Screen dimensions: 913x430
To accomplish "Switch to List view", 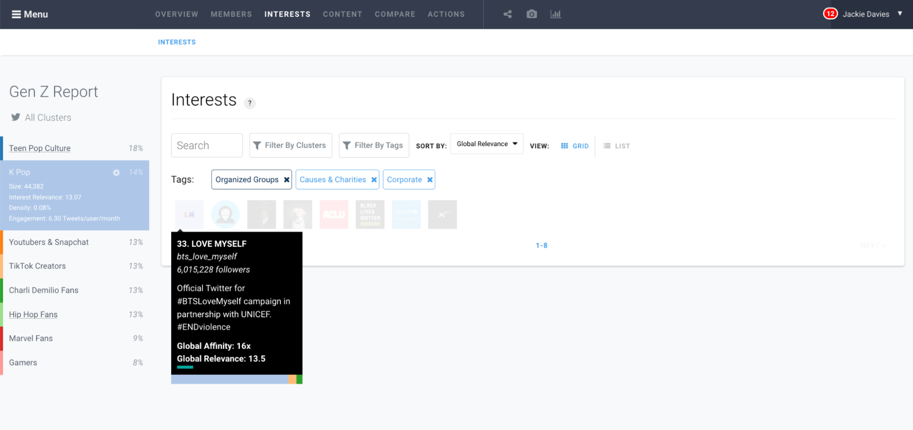I will pyautogui.click(x=617, y=146).
